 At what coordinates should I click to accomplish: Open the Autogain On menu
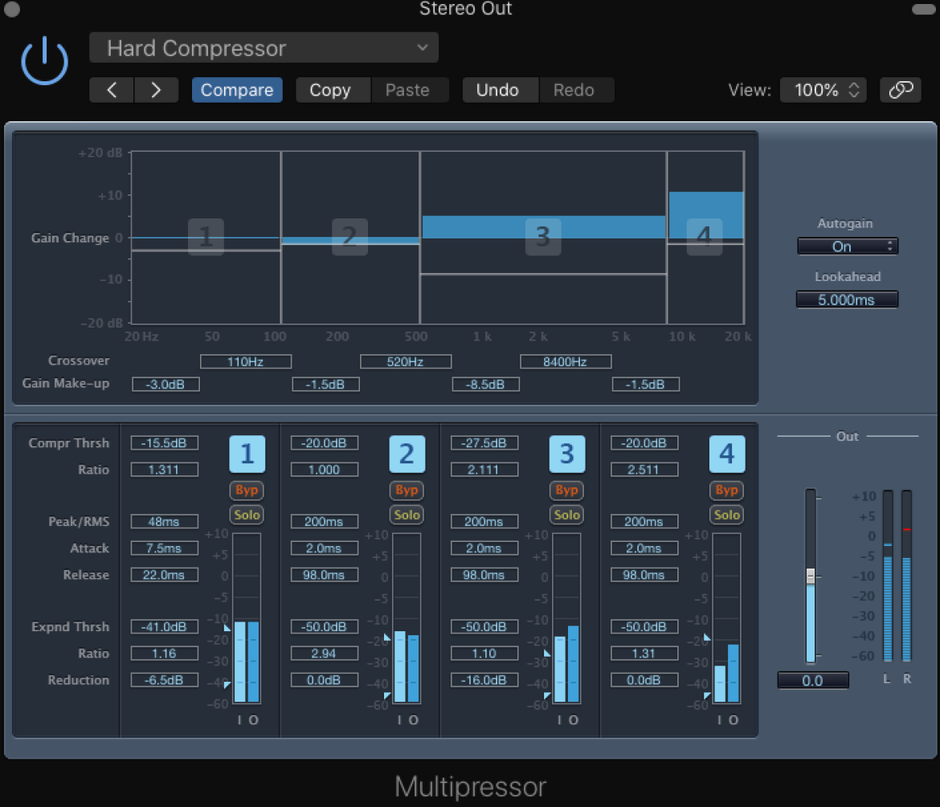point(847,247)
